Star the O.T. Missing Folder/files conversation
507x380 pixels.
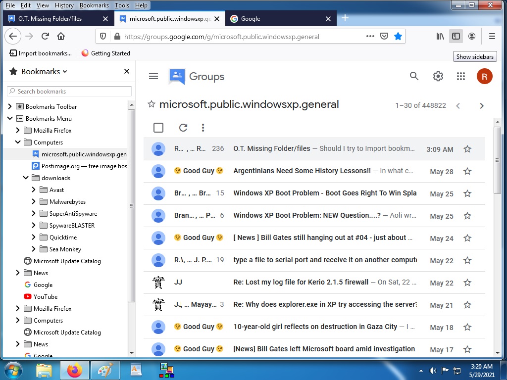[467, 149]
